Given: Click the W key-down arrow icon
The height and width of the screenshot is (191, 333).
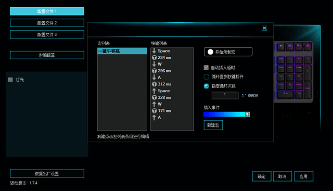Looking at the screenshot, I should pyautogui.click(x=154, y=64).
